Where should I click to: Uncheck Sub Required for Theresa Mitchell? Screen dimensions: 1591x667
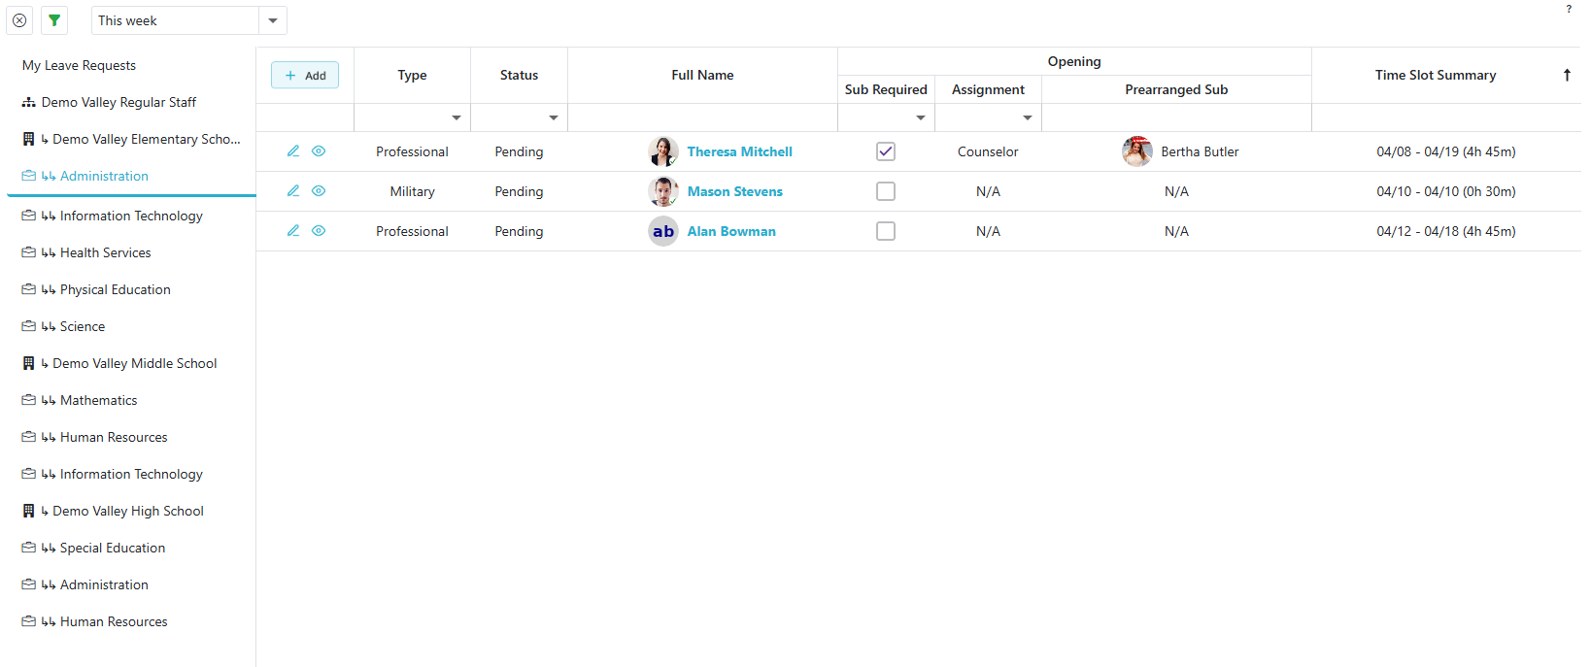(886, 151)
